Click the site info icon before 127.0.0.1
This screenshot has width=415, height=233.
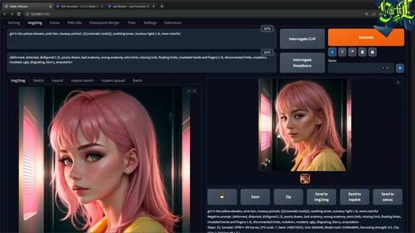27,14
